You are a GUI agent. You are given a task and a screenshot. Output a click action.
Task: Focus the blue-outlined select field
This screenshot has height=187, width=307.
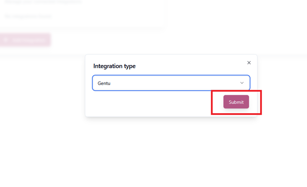point(171,83)
